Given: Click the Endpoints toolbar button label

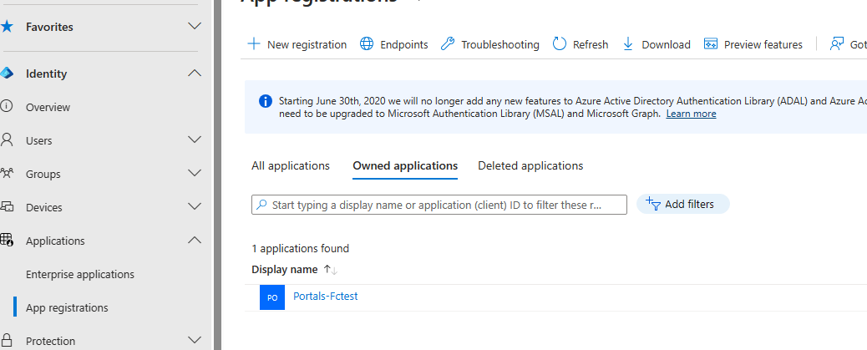Looking at the screenshot, I should click(x=404, y=45).
